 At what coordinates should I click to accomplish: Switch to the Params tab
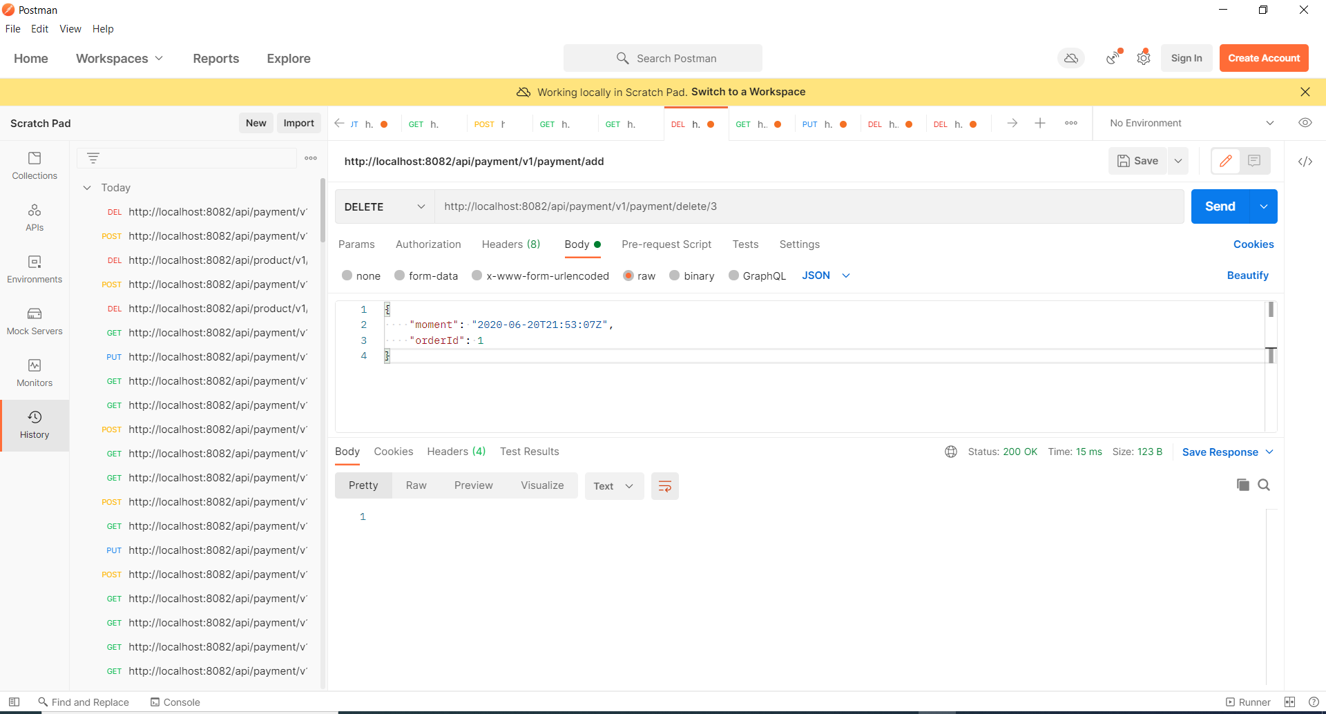356,244
